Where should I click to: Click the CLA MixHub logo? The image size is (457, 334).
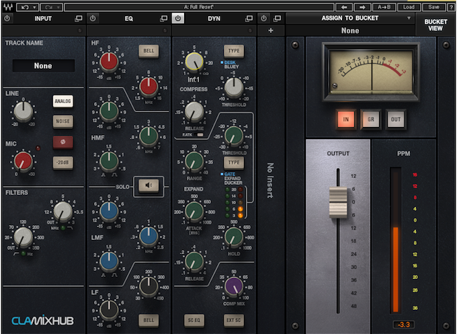coord(43,321)
